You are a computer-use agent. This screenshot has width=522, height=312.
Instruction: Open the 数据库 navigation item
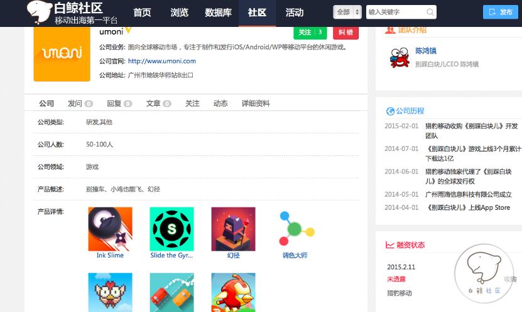coord(218,13)
